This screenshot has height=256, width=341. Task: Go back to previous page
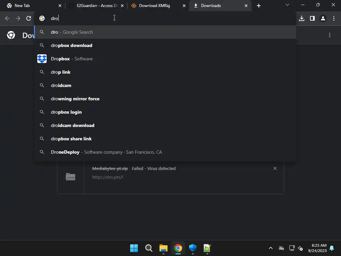pos(7,18)
